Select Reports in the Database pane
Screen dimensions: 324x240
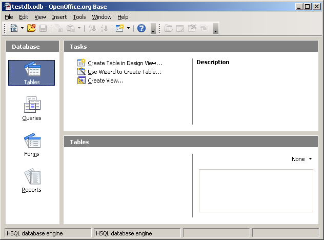[32, 181]
